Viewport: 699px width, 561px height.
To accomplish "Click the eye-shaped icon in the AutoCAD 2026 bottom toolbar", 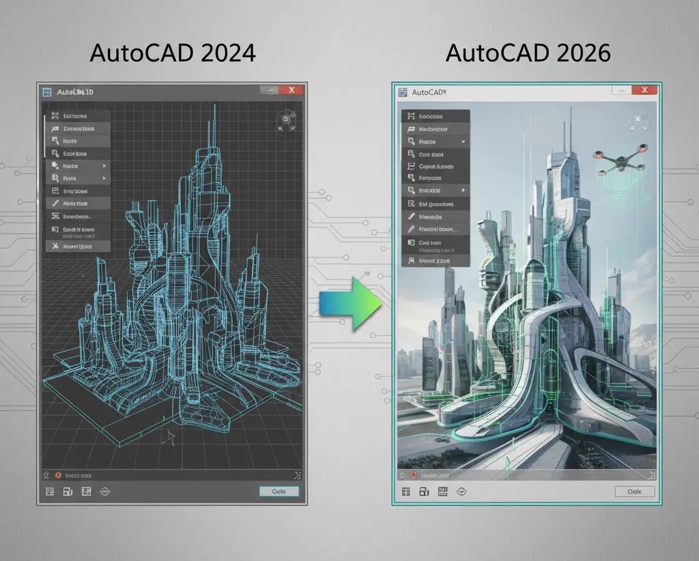I will click(x=461, y=491).
